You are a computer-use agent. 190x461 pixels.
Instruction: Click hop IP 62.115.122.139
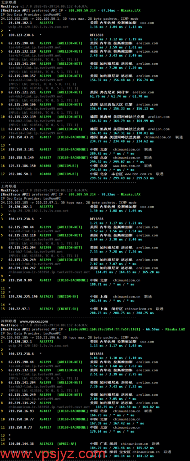pos(23,117)
